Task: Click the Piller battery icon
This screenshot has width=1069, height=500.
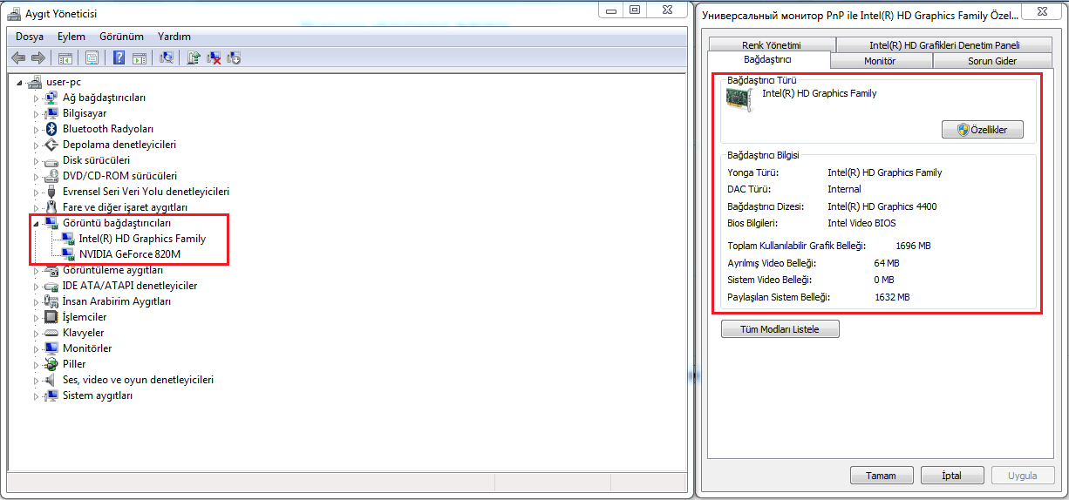Action: [x=51, y=364]
